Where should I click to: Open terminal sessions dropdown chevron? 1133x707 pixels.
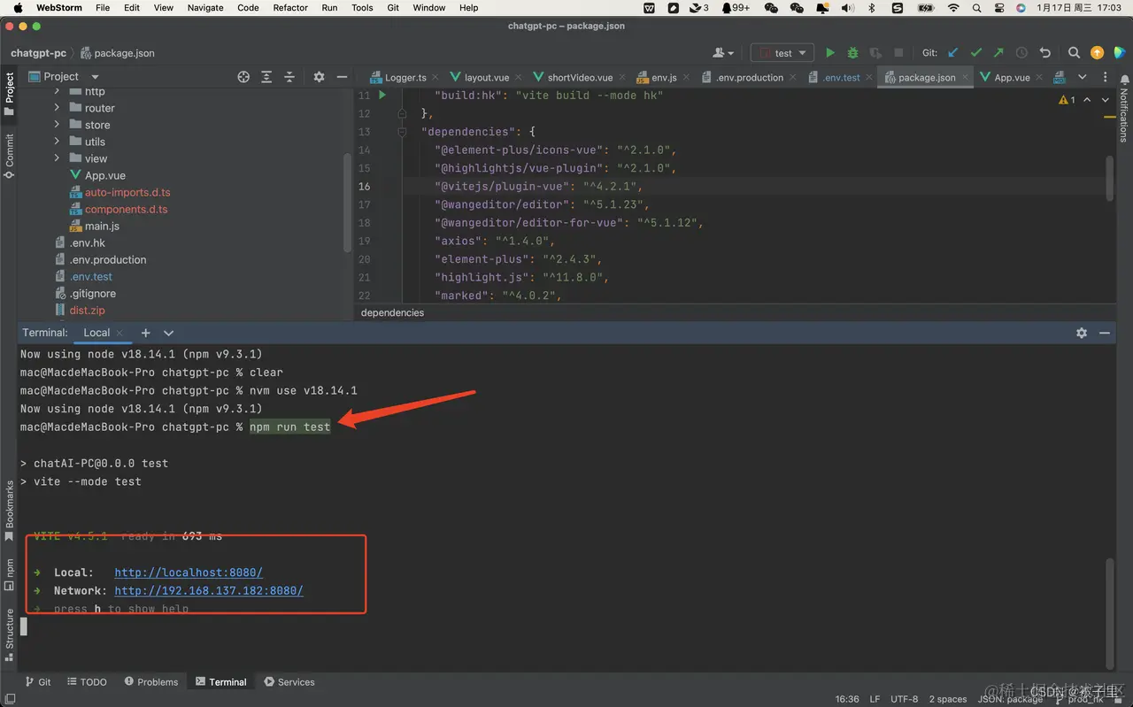[168, 333]
